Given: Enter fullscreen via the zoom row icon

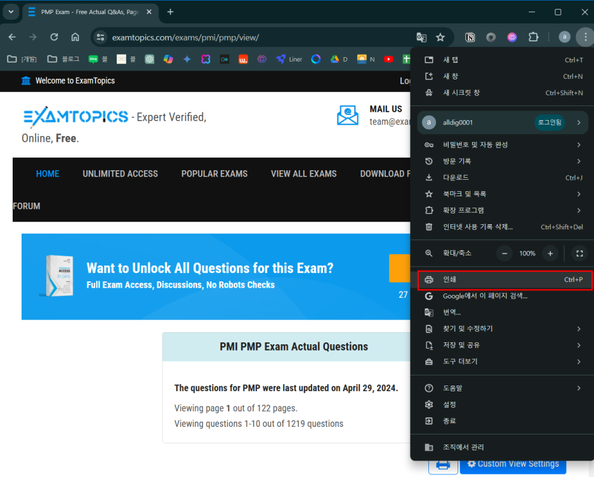Looking at the screenshot, I should pos(579,253).
